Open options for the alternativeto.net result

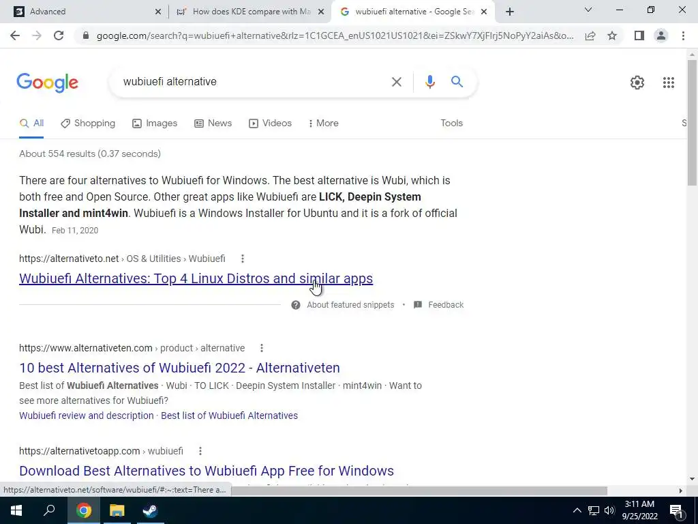coord(242,259)
